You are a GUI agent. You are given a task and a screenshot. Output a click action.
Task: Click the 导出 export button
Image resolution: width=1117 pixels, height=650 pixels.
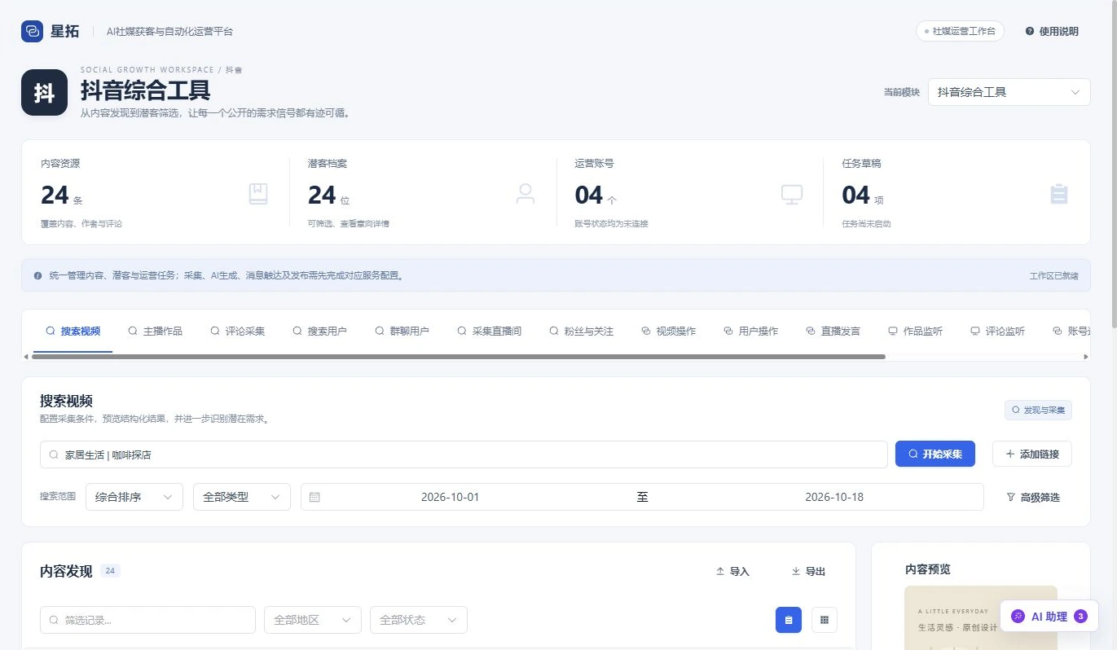click(x=808, y=572)
